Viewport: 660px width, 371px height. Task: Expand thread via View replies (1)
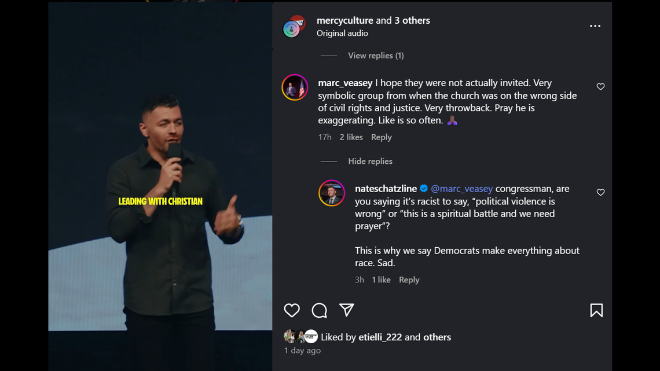[375, 55]
